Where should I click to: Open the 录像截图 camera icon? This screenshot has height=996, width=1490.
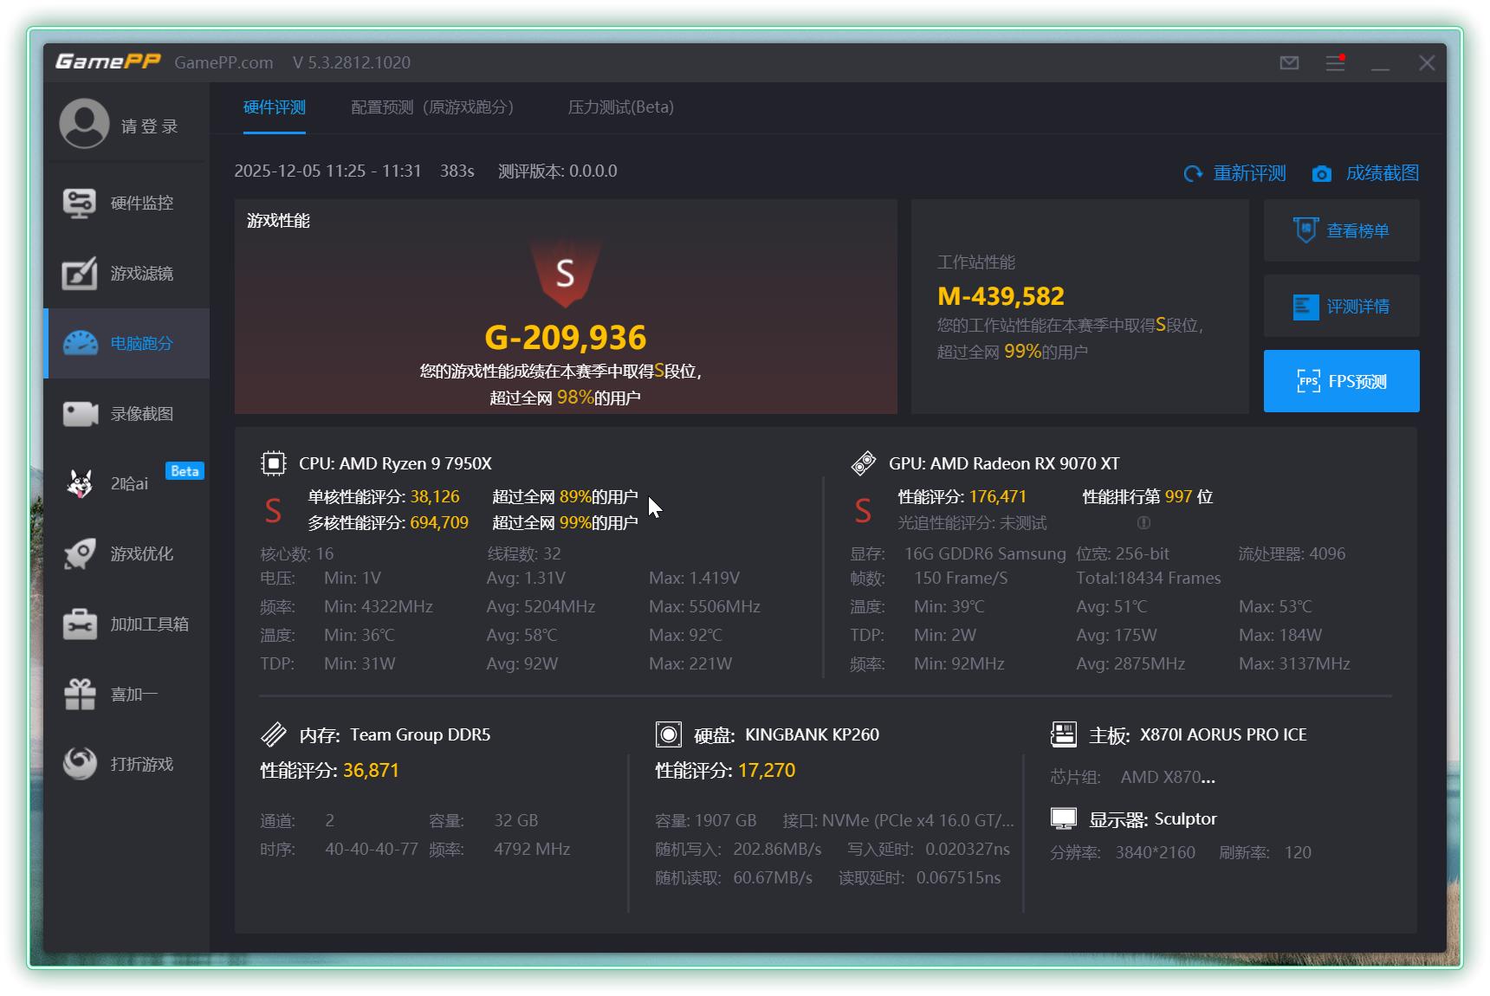click(80, 414)
